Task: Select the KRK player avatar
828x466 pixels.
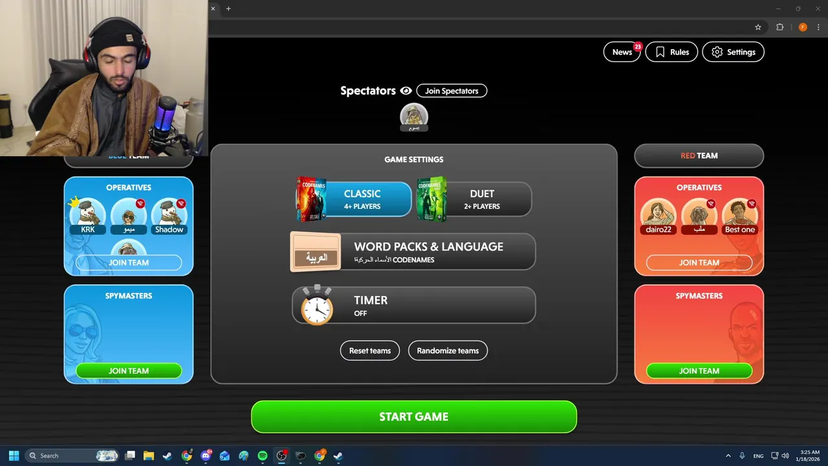Action: tap(87, 216)
